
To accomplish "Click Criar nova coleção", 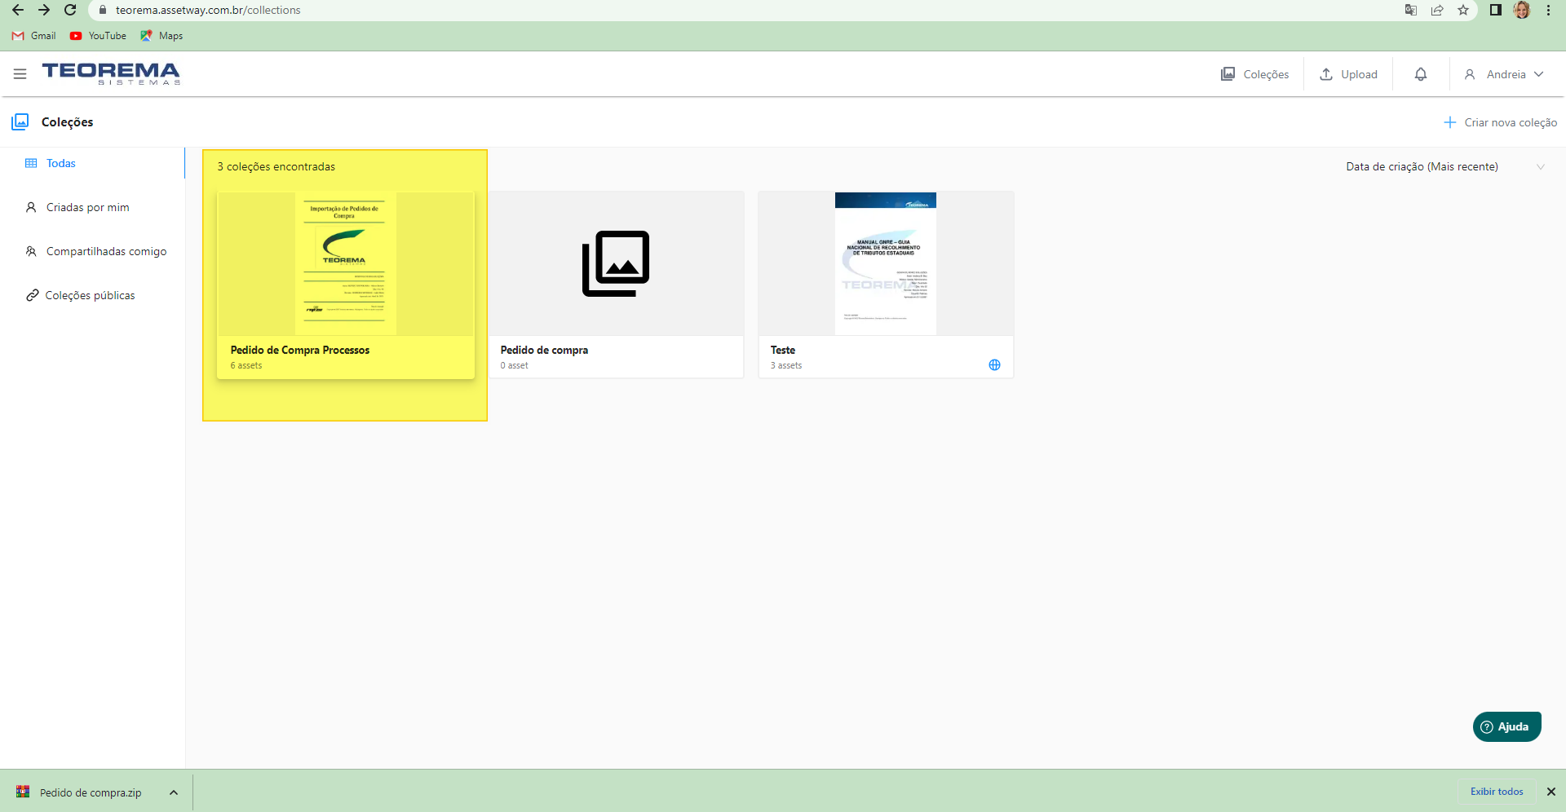I will coord(1501,122).
